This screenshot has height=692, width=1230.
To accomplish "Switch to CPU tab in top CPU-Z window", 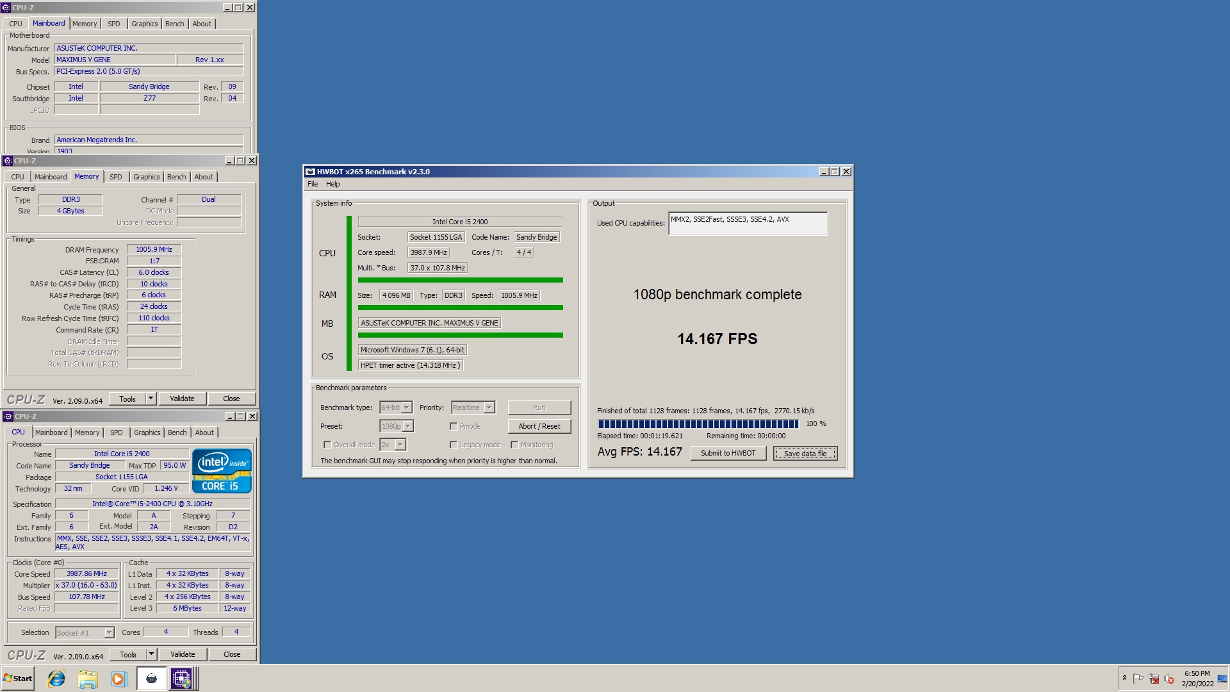I will point(15,24).
